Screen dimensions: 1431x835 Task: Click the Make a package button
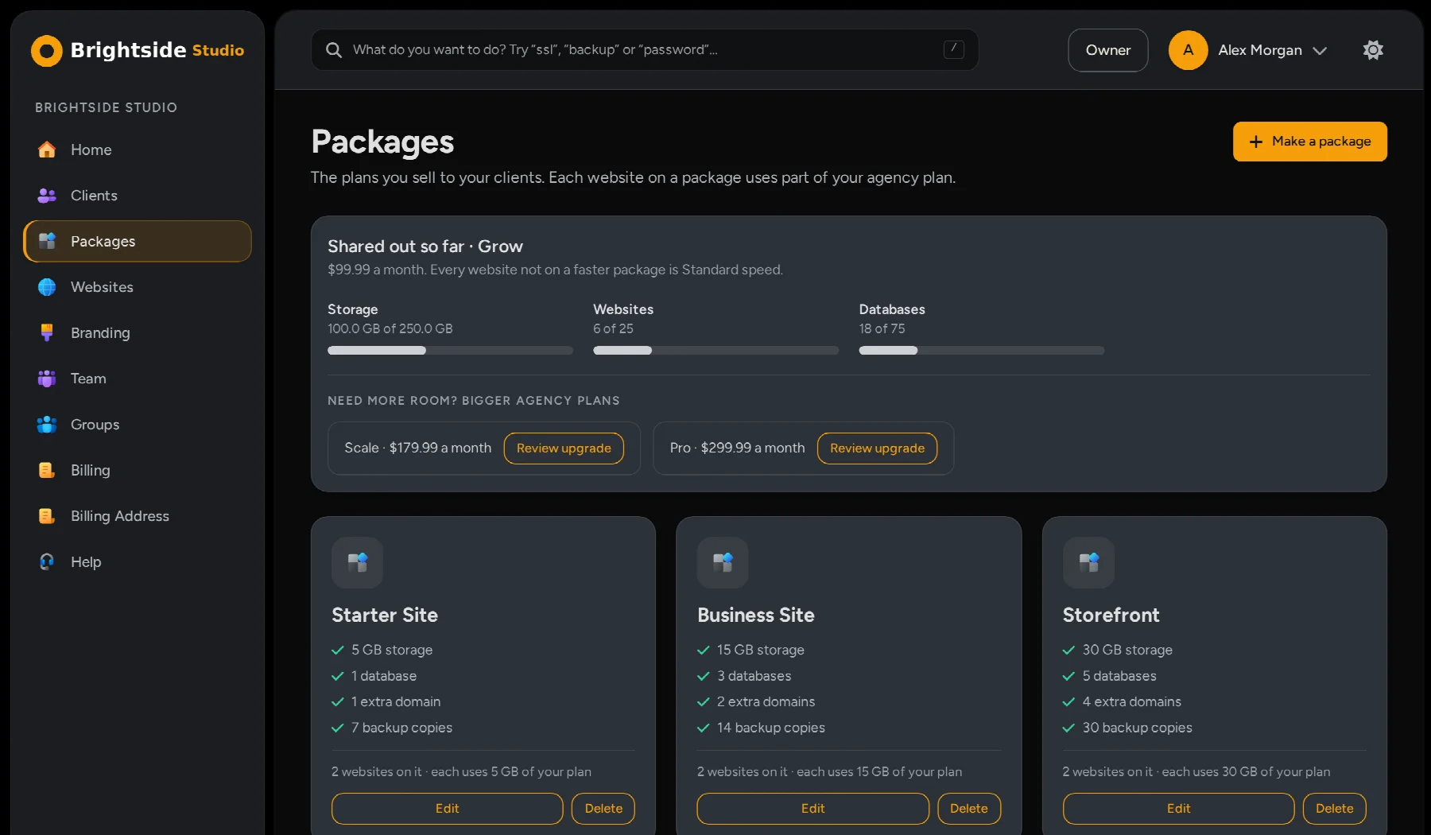pos(1309,142)
